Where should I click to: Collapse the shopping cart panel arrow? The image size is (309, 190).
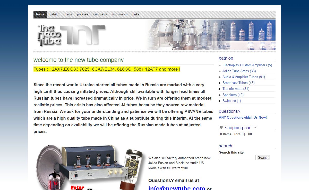(255, 127)
